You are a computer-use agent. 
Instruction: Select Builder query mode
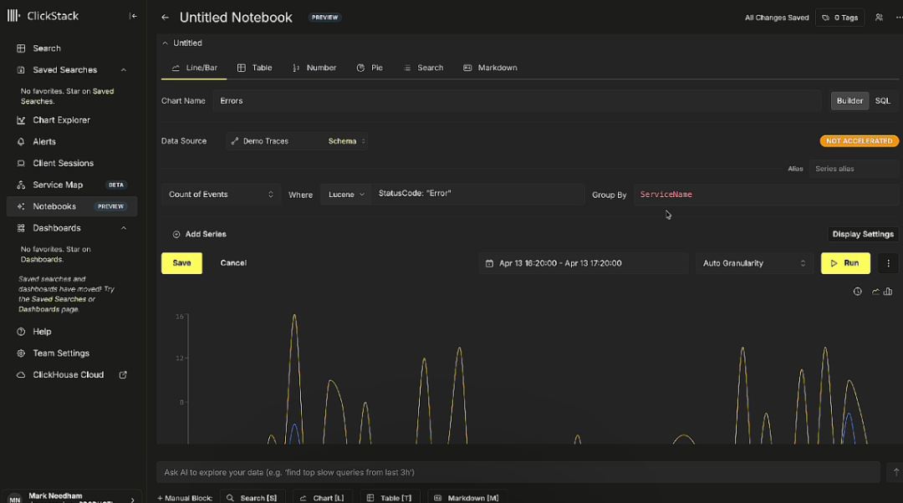tap(849, 101)
